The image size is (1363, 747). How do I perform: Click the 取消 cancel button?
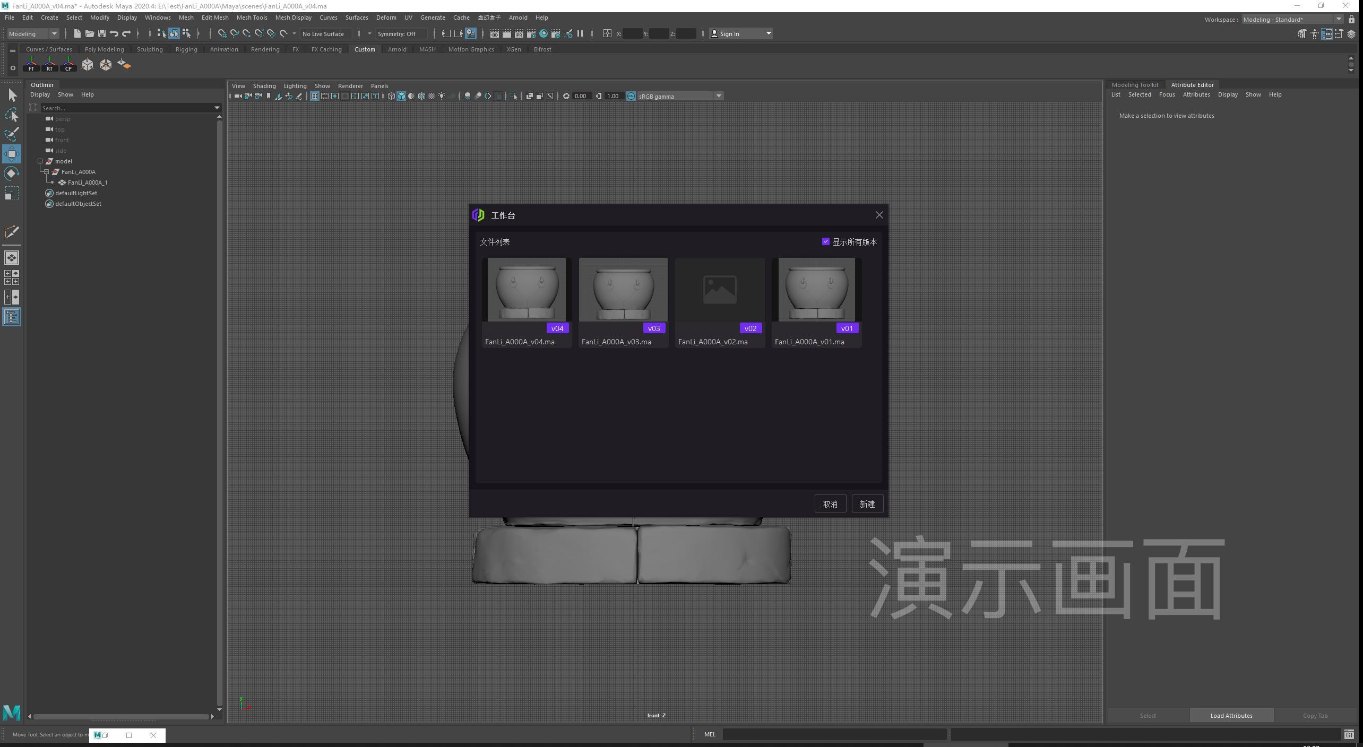coord(830,504)
